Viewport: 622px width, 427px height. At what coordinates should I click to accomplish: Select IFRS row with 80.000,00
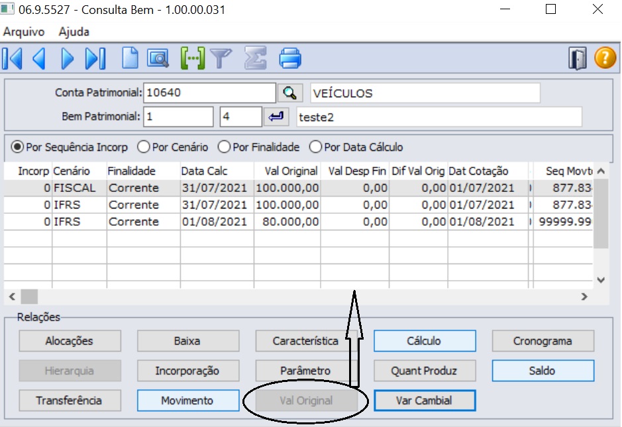click(298, 222)
